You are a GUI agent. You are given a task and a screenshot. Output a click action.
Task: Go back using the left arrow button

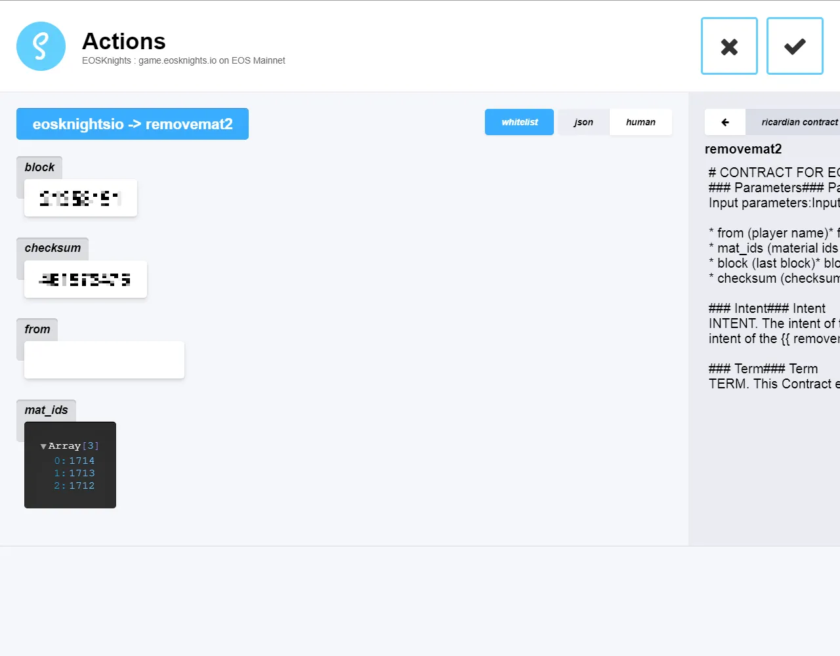725,122
